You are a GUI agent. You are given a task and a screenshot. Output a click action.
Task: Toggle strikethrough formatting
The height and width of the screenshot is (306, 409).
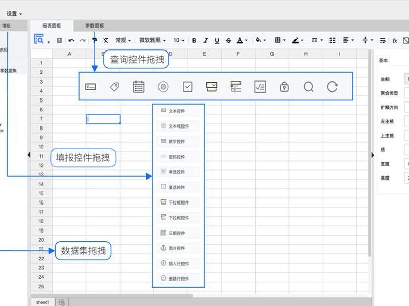(229, 41)
